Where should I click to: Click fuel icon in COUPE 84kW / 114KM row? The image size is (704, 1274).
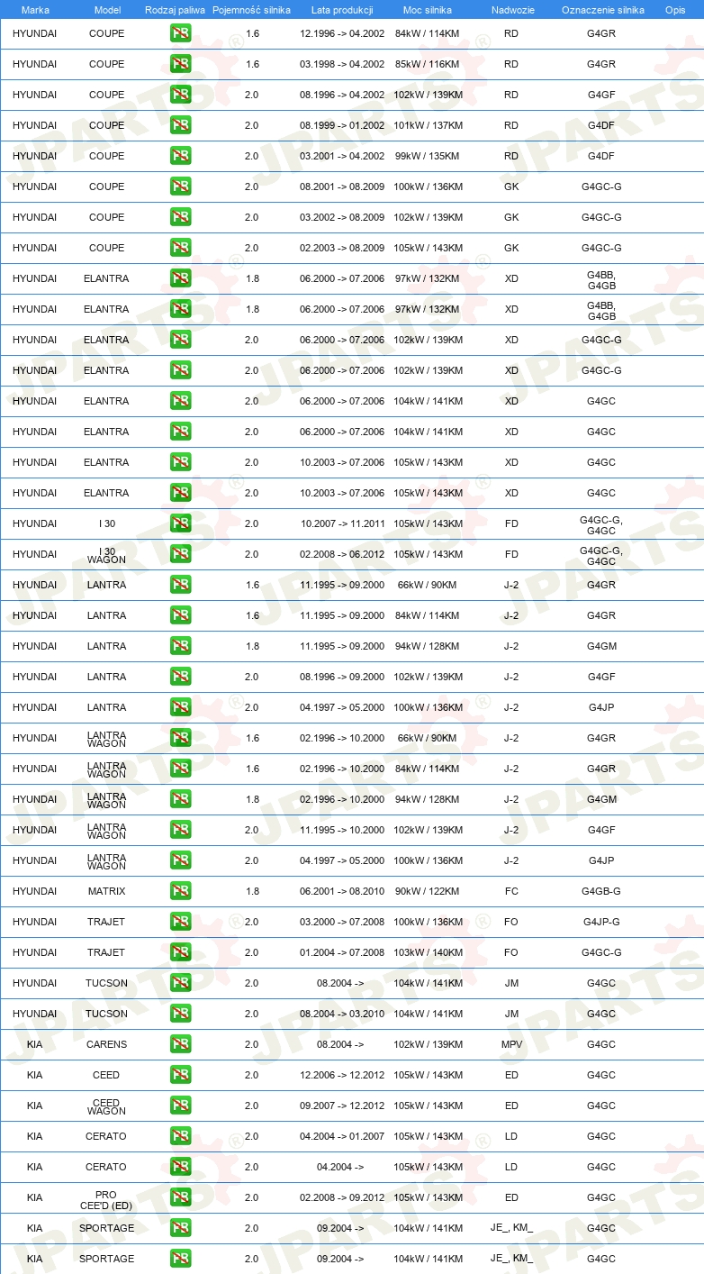tap(181, 33)
